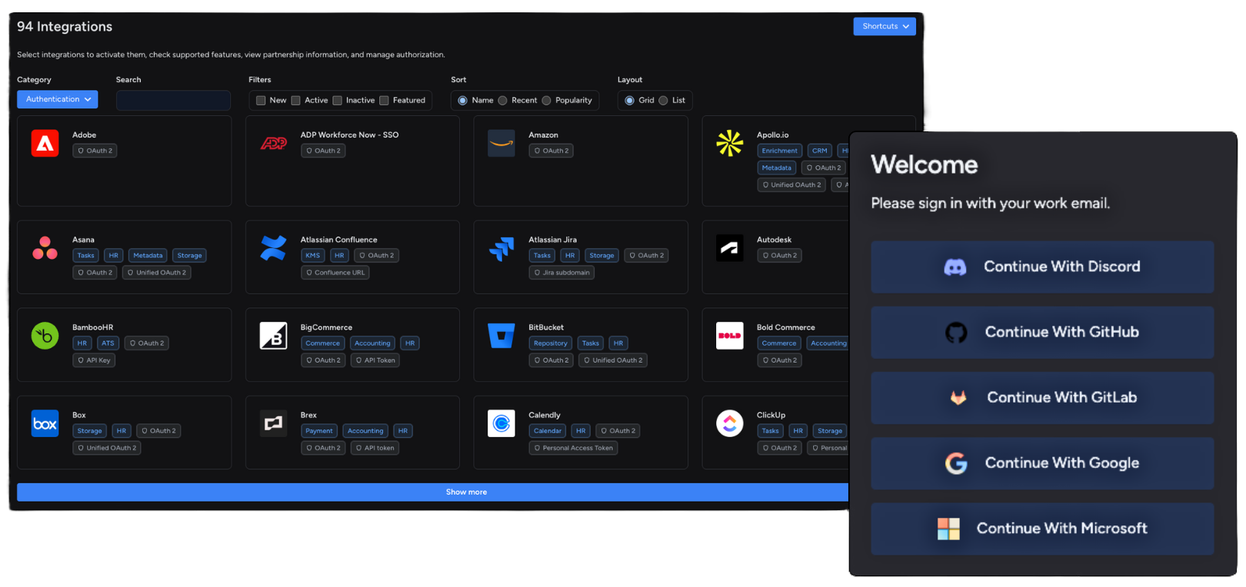1246x587 pixels.
Task: Click the Accounting tag on Bold Commerce
Action: 828,343
